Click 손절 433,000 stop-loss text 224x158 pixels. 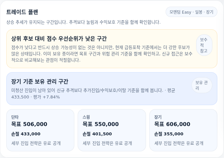26,134
